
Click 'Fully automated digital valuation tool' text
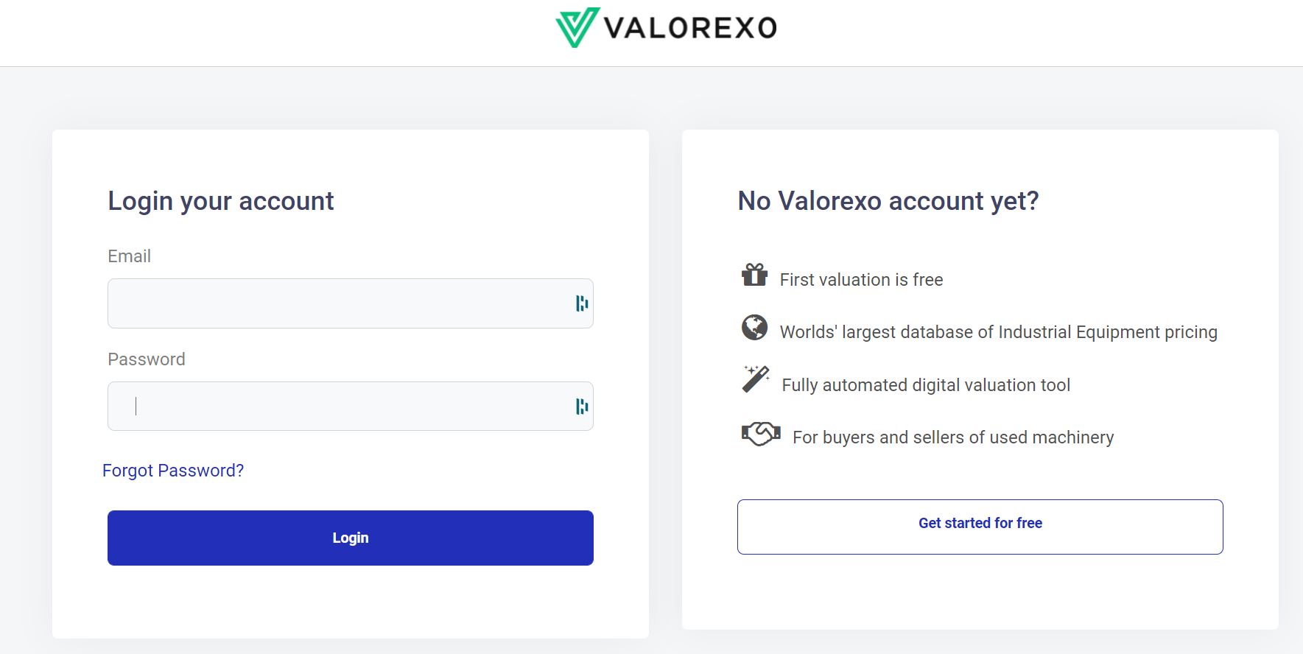point(925,385)
